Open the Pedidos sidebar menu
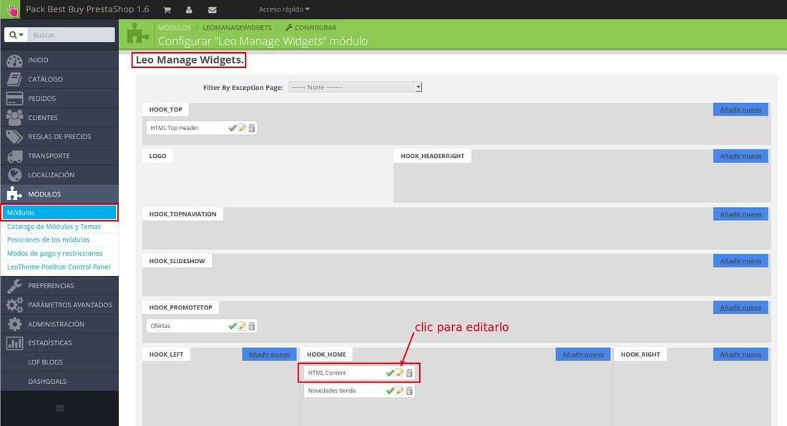This screenshot has width=787, height=426. pyautogui.click(x=59, y=98)
